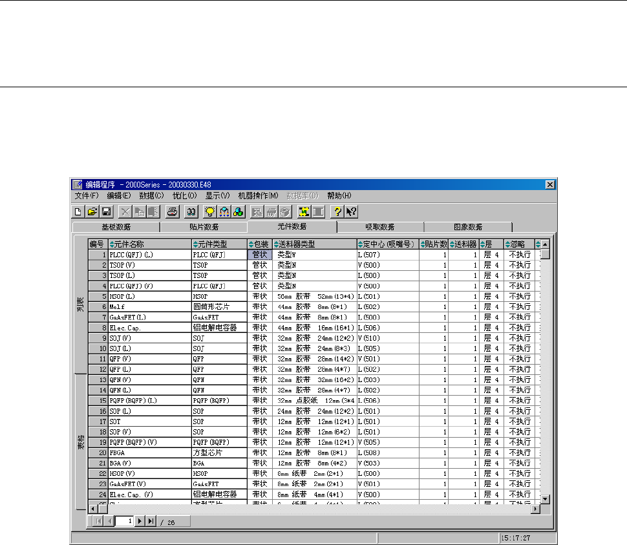Image resolution: width=627 pixels, height=545 pixels.
Task: Print with the printer icon
Action: (x=173, y=211)
